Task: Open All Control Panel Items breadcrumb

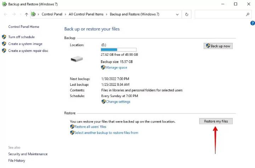Action: pos(86,14)
